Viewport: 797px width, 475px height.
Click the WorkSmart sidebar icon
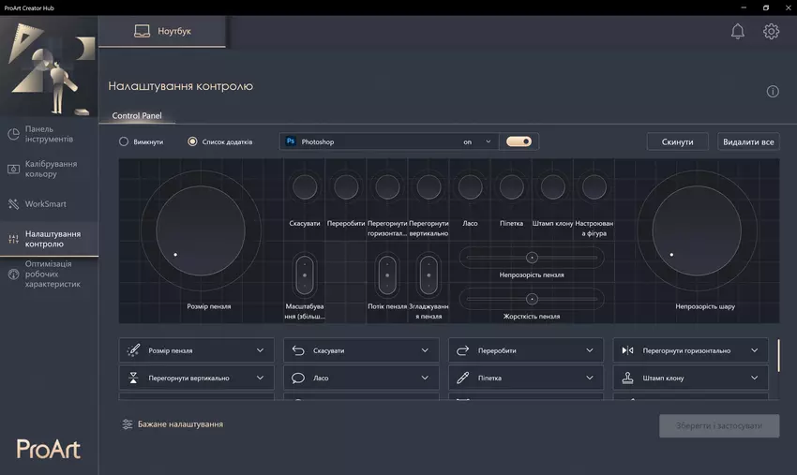13,204
